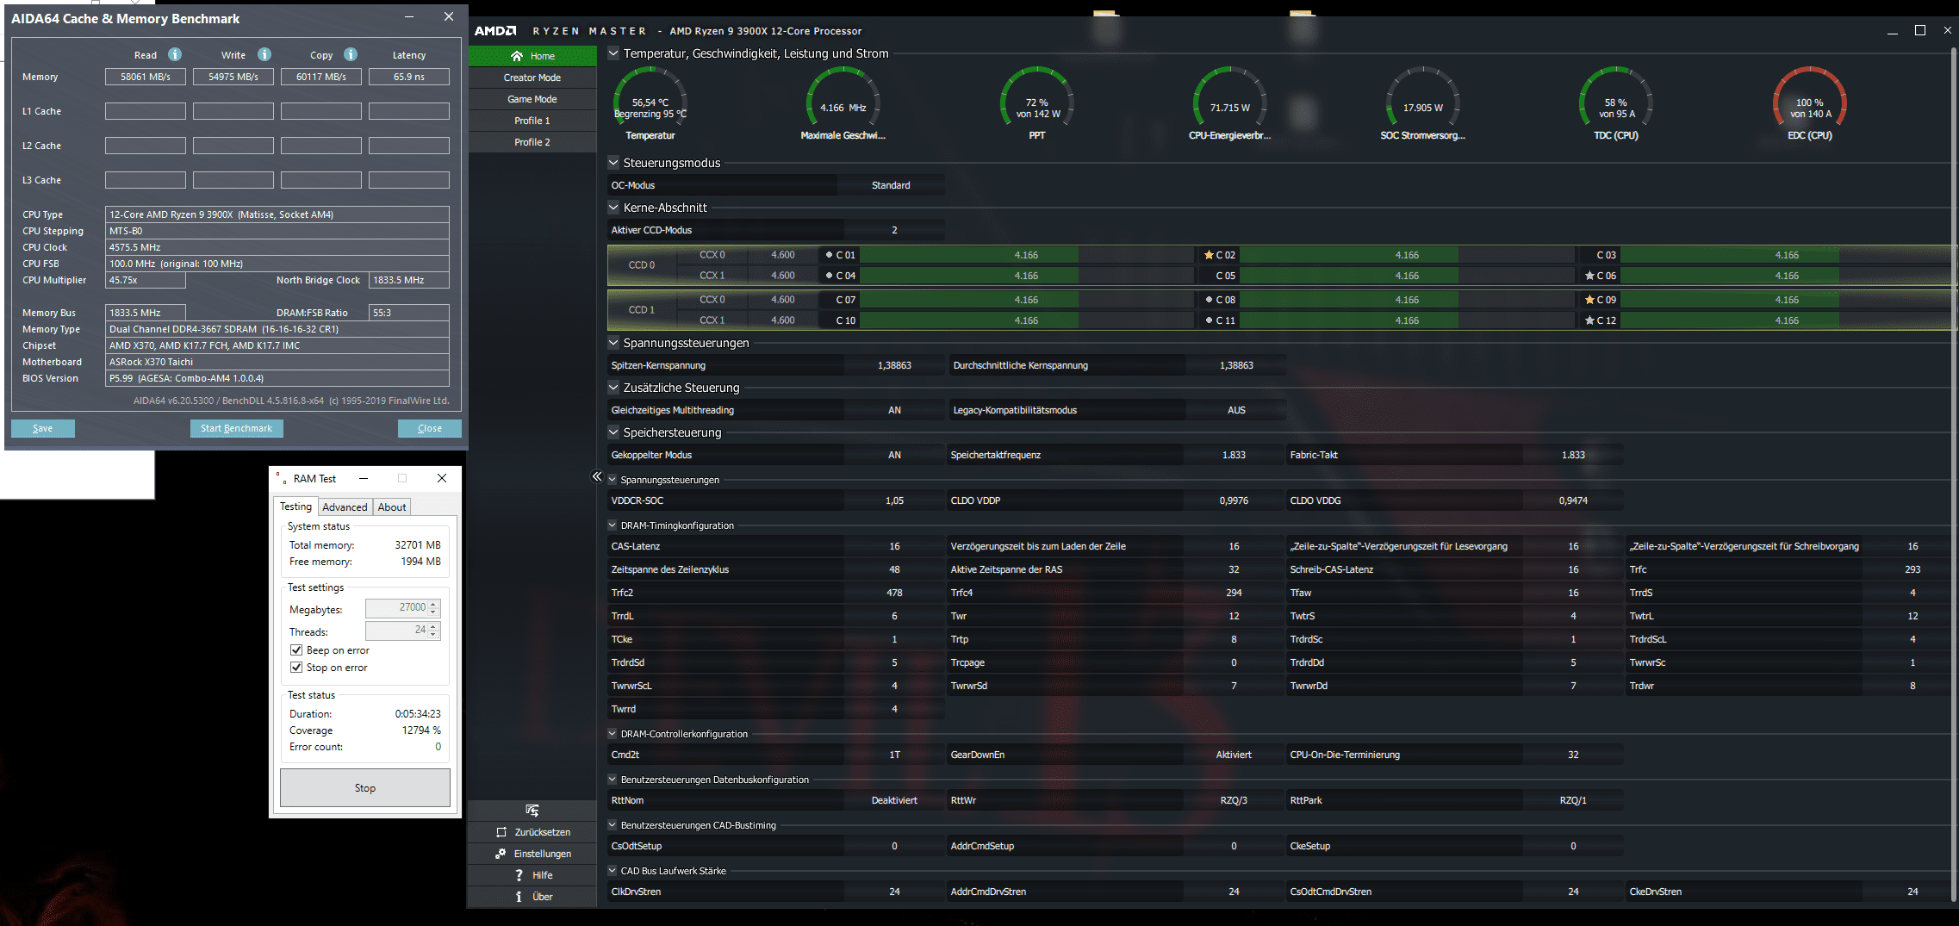This screenshot has height=926, width=1959.
Task: Click the C 07 core frequency bar
Action: coord(1026,300)
